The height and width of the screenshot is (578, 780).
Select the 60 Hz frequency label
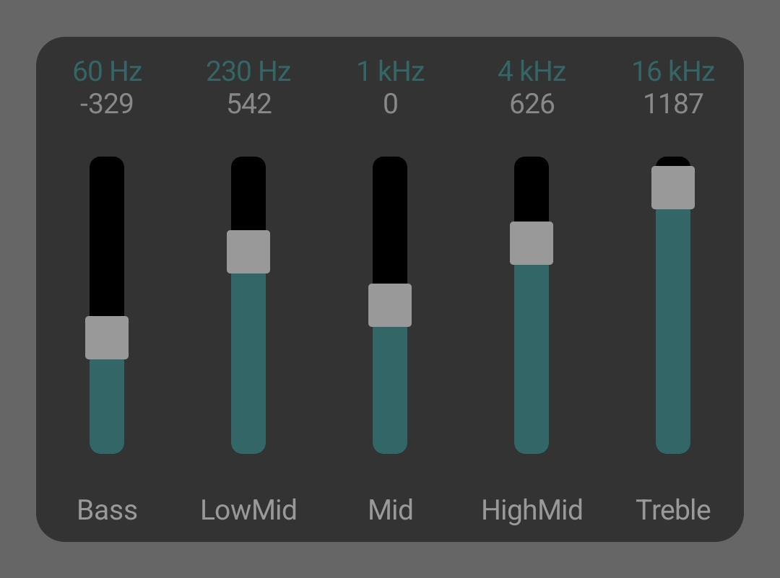tap(107, 71)
